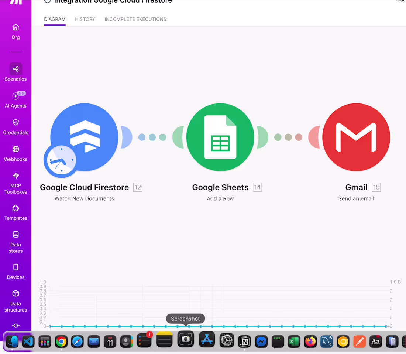Viewport: 406px width, 354px height.
Task: Click the Google Cloud Firestore title text
Action: click(84, 187)
